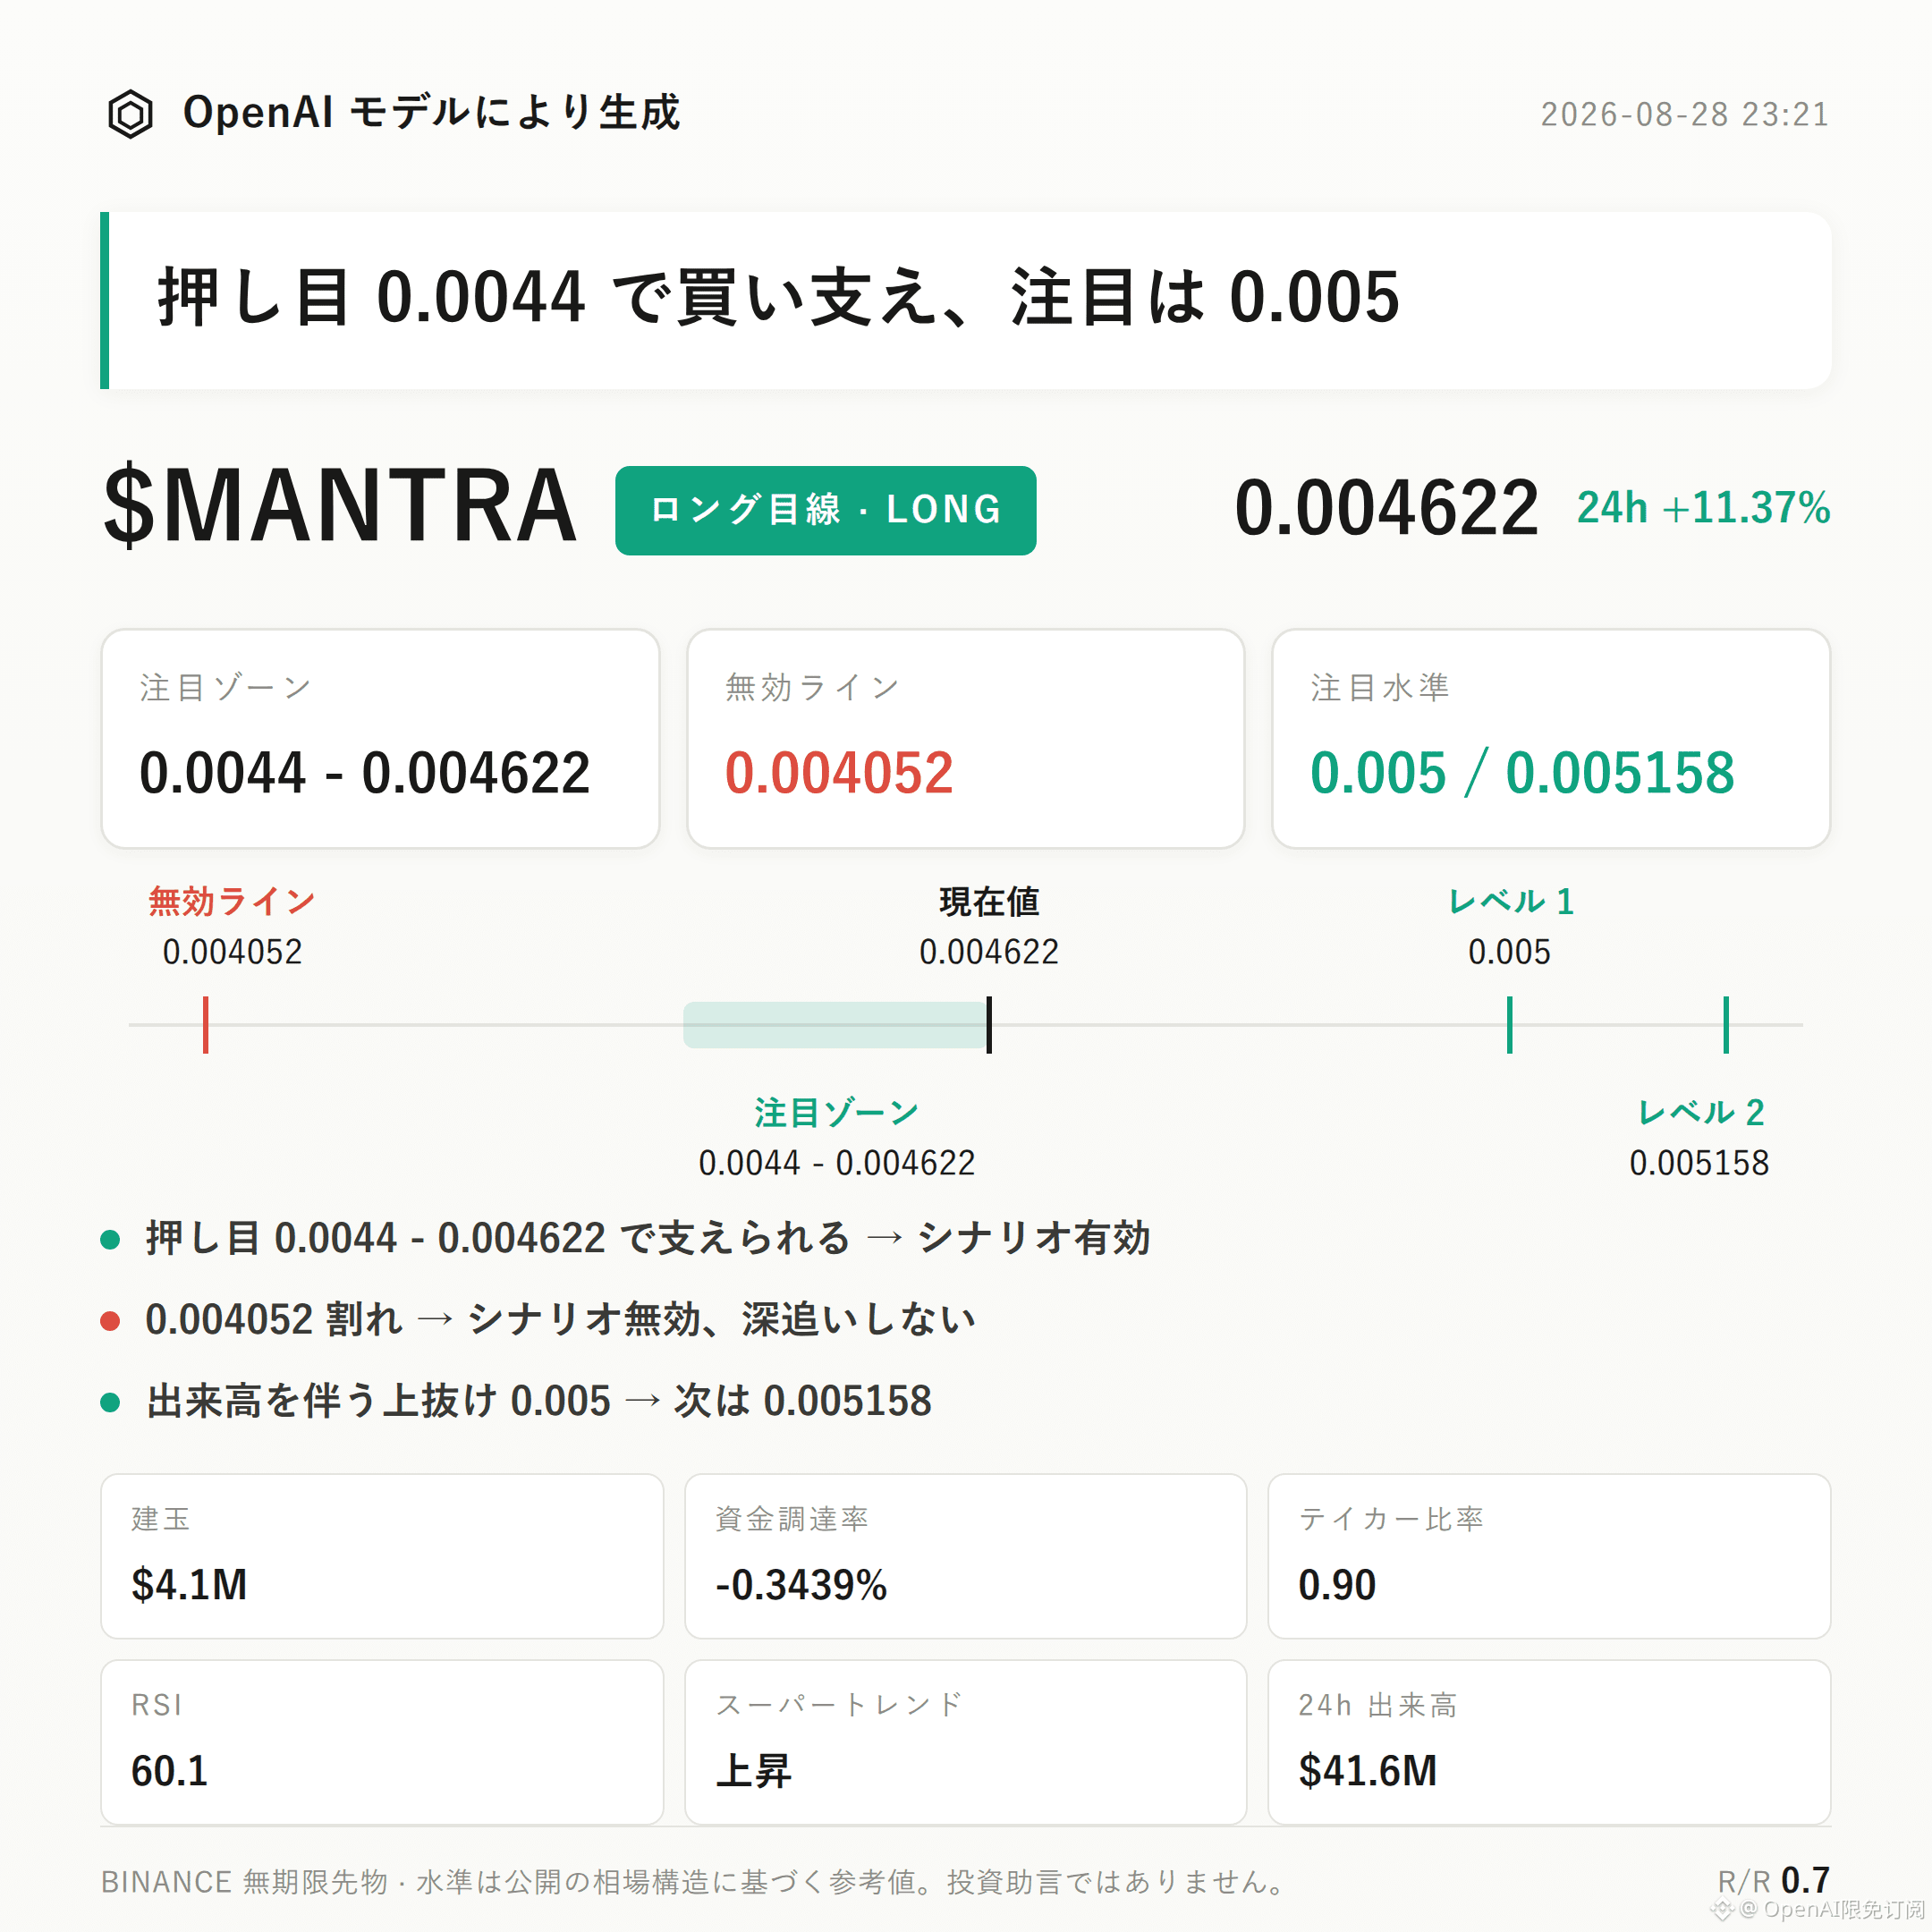Open the 24h 出来高 $41.6M stat card
Screen dimensions: 1932x1932
tap(1549, 1742)
